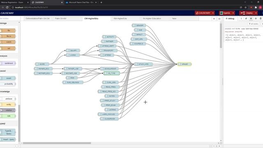Viewport: 263px width, 148px height.
Task: Pick the rule palette node
Action: click(8, 116)
